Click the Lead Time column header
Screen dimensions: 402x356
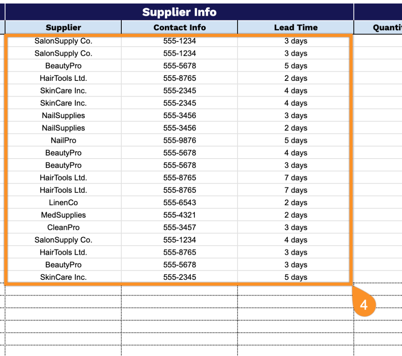pyautogui.click(x=296, y=27)
